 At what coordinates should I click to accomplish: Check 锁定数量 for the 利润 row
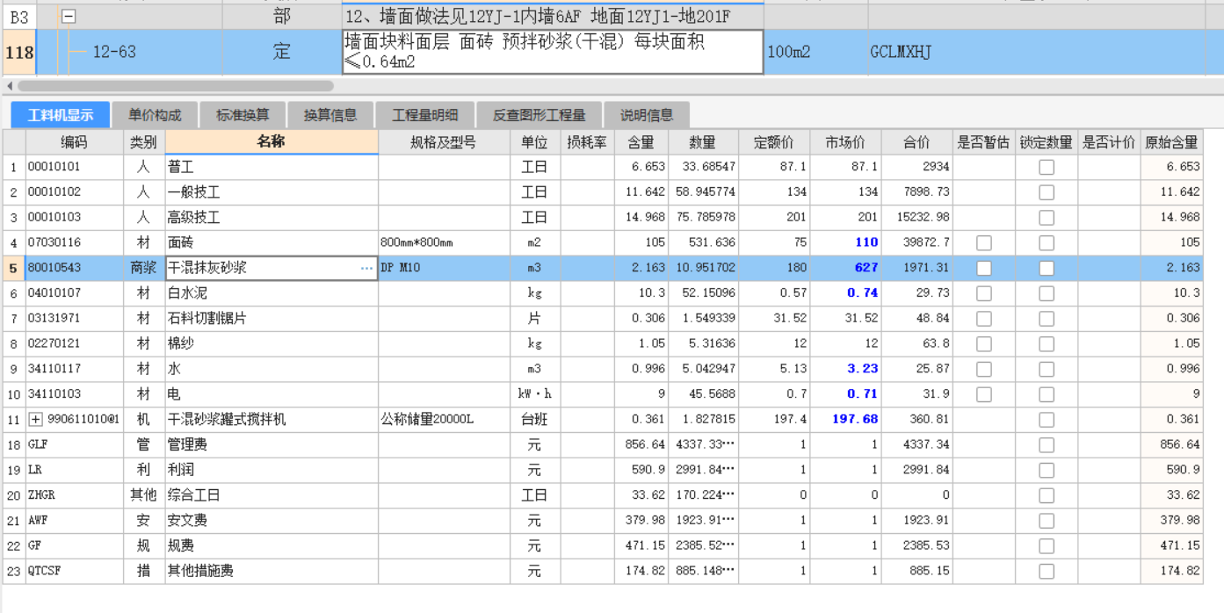point(1047,471)
